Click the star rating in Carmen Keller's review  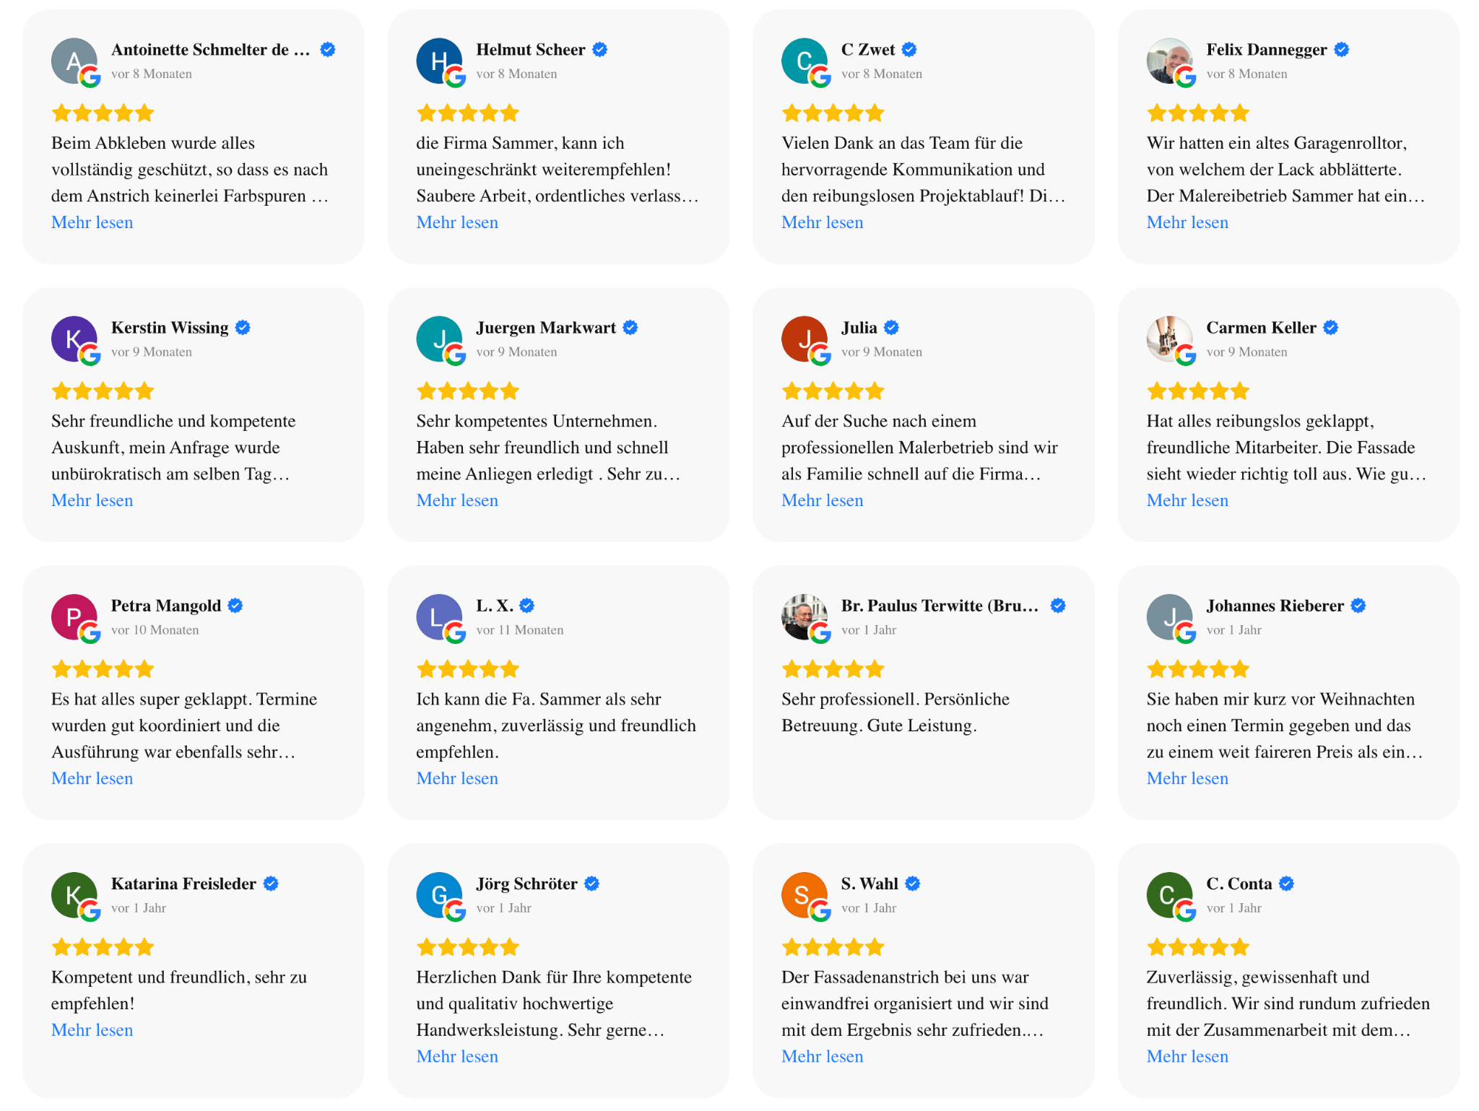(x=1198, y=391)
